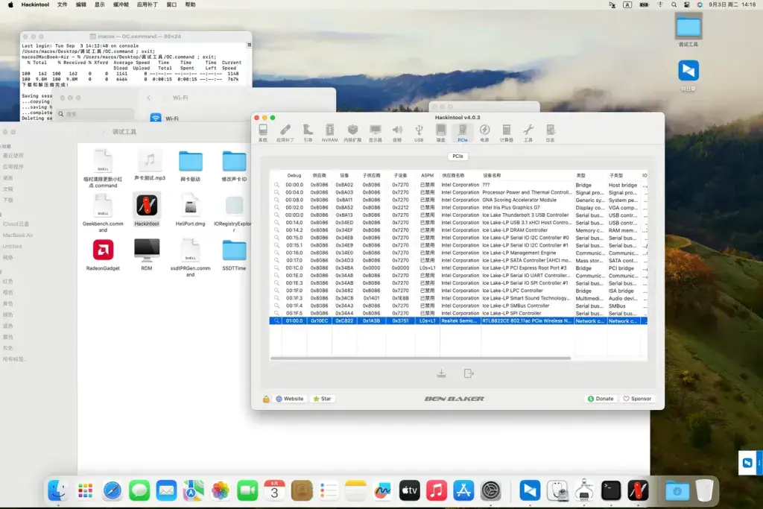The width and height of the screenshot is (763, 509).
Task: Open the 帮助 menu in the menu bar
Action: click(190, 4)
